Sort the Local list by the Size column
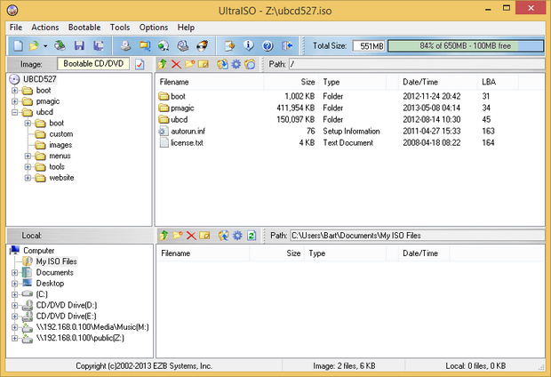The width and height of the screenshot is (551, 377). tap(277, 253)
